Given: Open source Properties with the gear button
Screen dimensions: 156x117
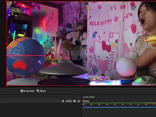Looking at the screenshot, I should [27, 91].
